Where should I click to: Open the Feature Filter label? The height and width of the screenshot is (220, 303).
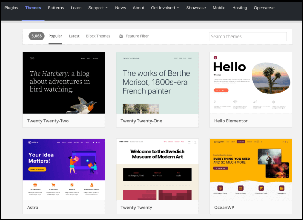tap(137, 36)
